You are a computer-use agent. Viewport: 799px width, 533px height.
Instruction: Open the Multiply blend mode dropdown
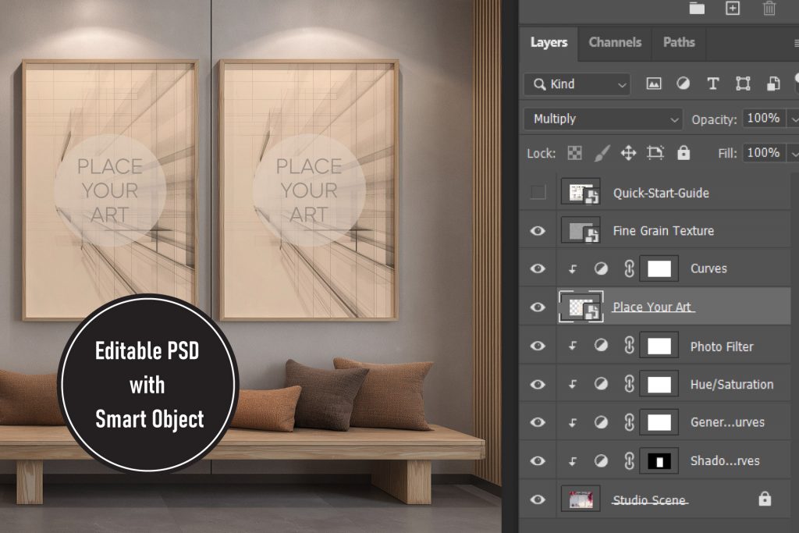[x=603, y=119]
